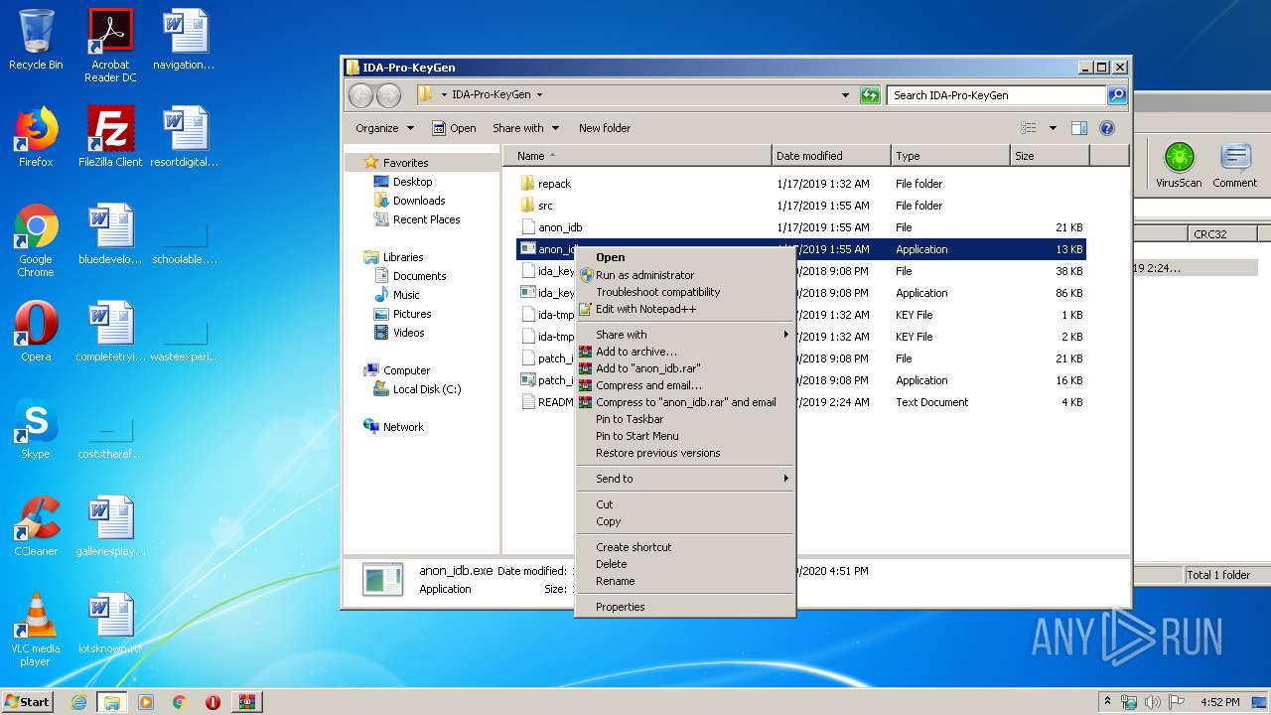Open Google Chrome desktop shortcut
The image size is (1271, 715).
tap(36, 240)
